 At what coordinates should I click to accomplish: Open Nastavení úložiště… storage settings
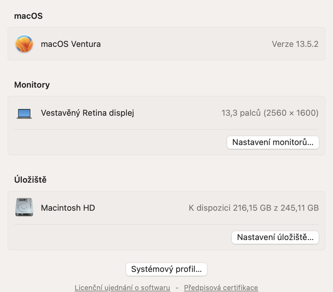[x=275, y=237]
